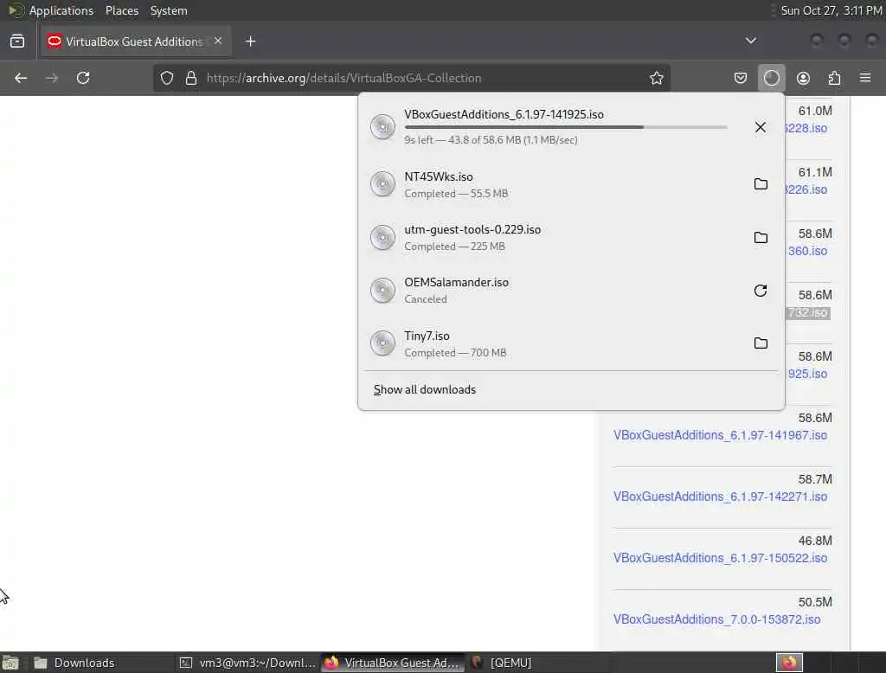Image resolution: width=886 pixels, height=673 pixels.
Task: Open VBoxGuestAdditions_7.0.0-153872.iso link
Action: (716, 619)
